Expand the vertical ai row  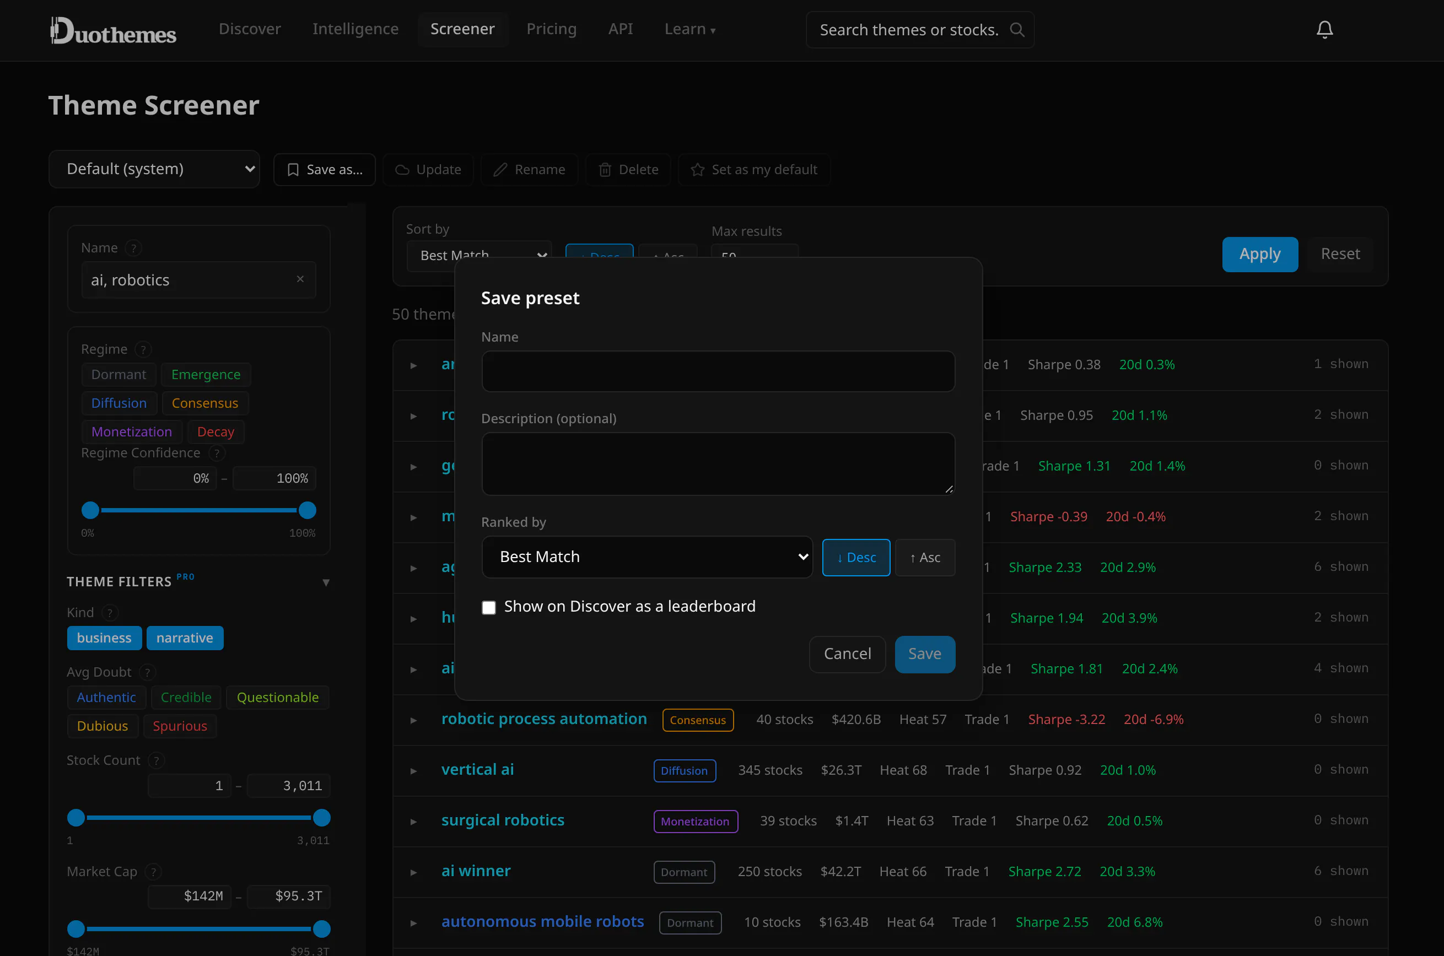point(413,771)
